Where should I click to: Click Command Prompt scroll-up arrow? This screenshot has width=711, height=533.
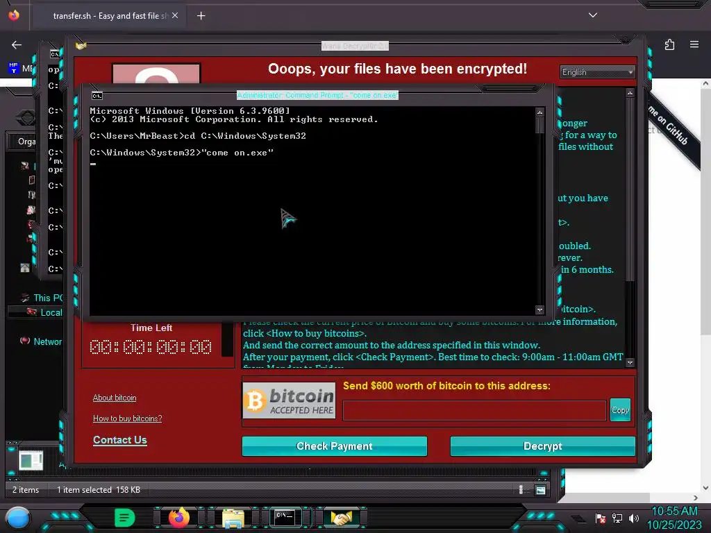[x=539, y=112]
